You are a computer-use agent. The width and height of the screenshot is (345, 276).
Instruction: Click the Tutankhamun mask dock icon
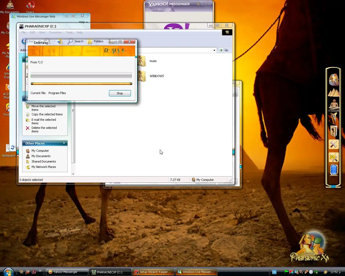[x=334, y=80]
